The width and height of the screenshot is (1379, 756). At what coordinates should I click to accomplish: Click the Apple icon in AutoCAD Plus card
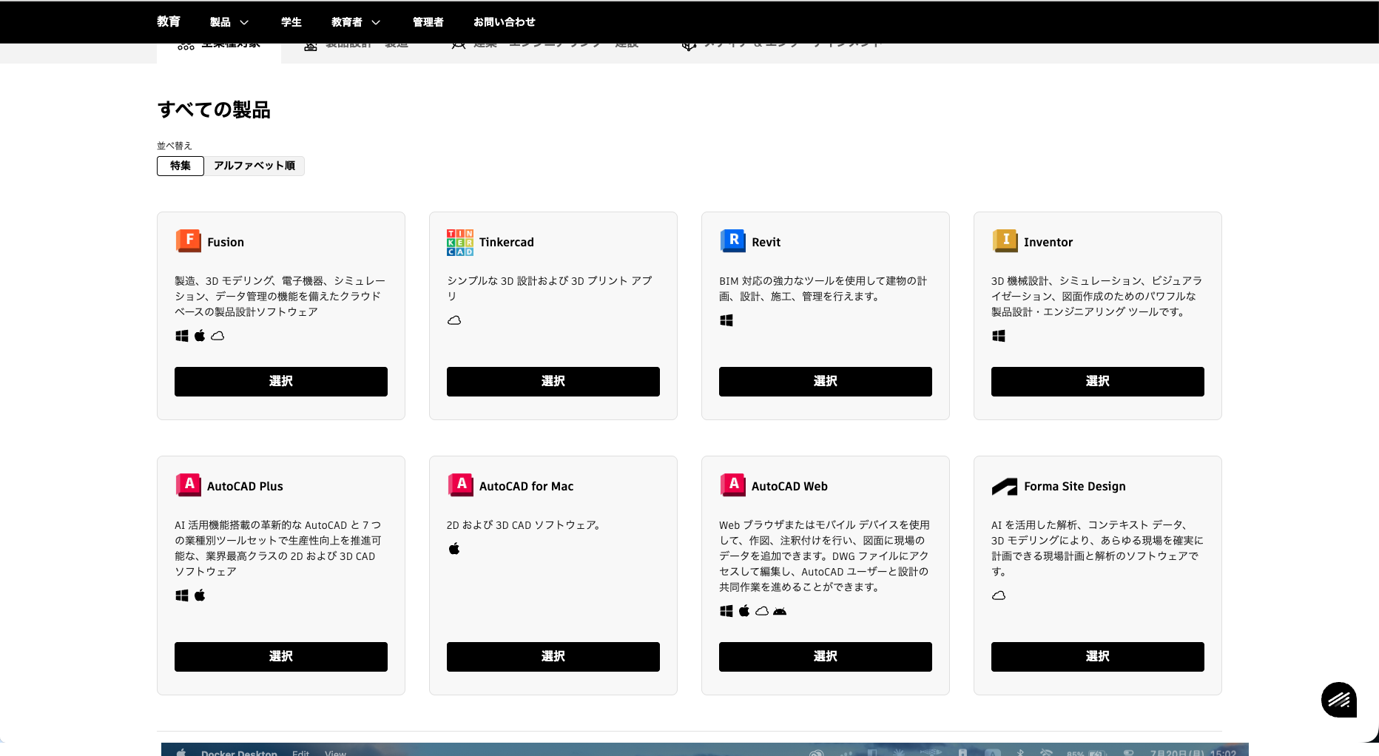coord(200,595)
